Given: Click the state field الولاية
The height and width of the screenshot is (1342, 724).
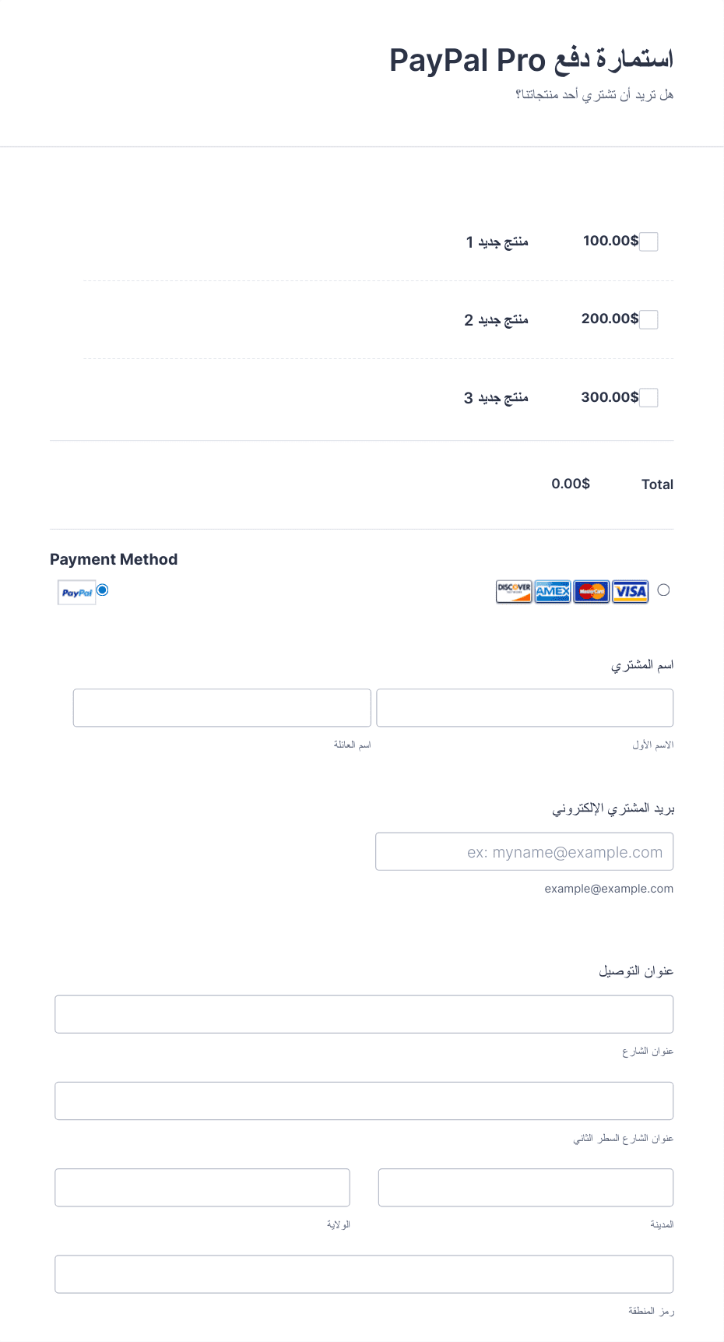Looking at the screenshot, I should click(x=202, y=1187).
